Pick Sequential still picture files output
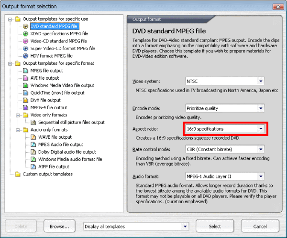The image size is (287, 238). (71, 122)
